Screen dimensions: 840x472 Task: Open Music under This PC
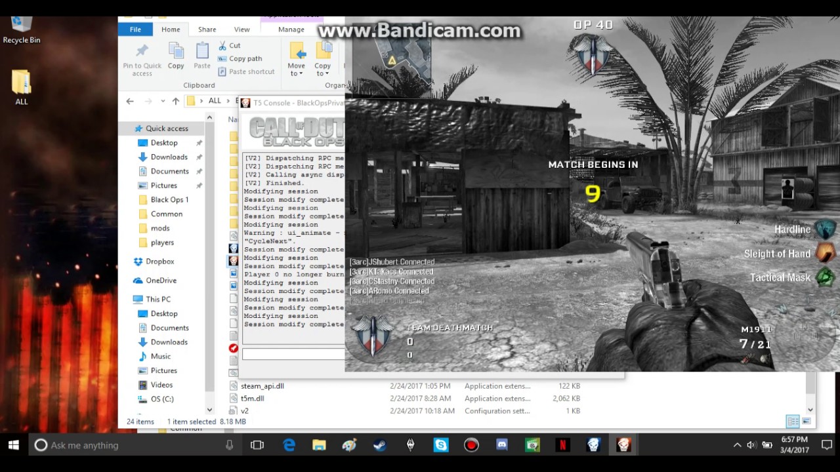161,357
